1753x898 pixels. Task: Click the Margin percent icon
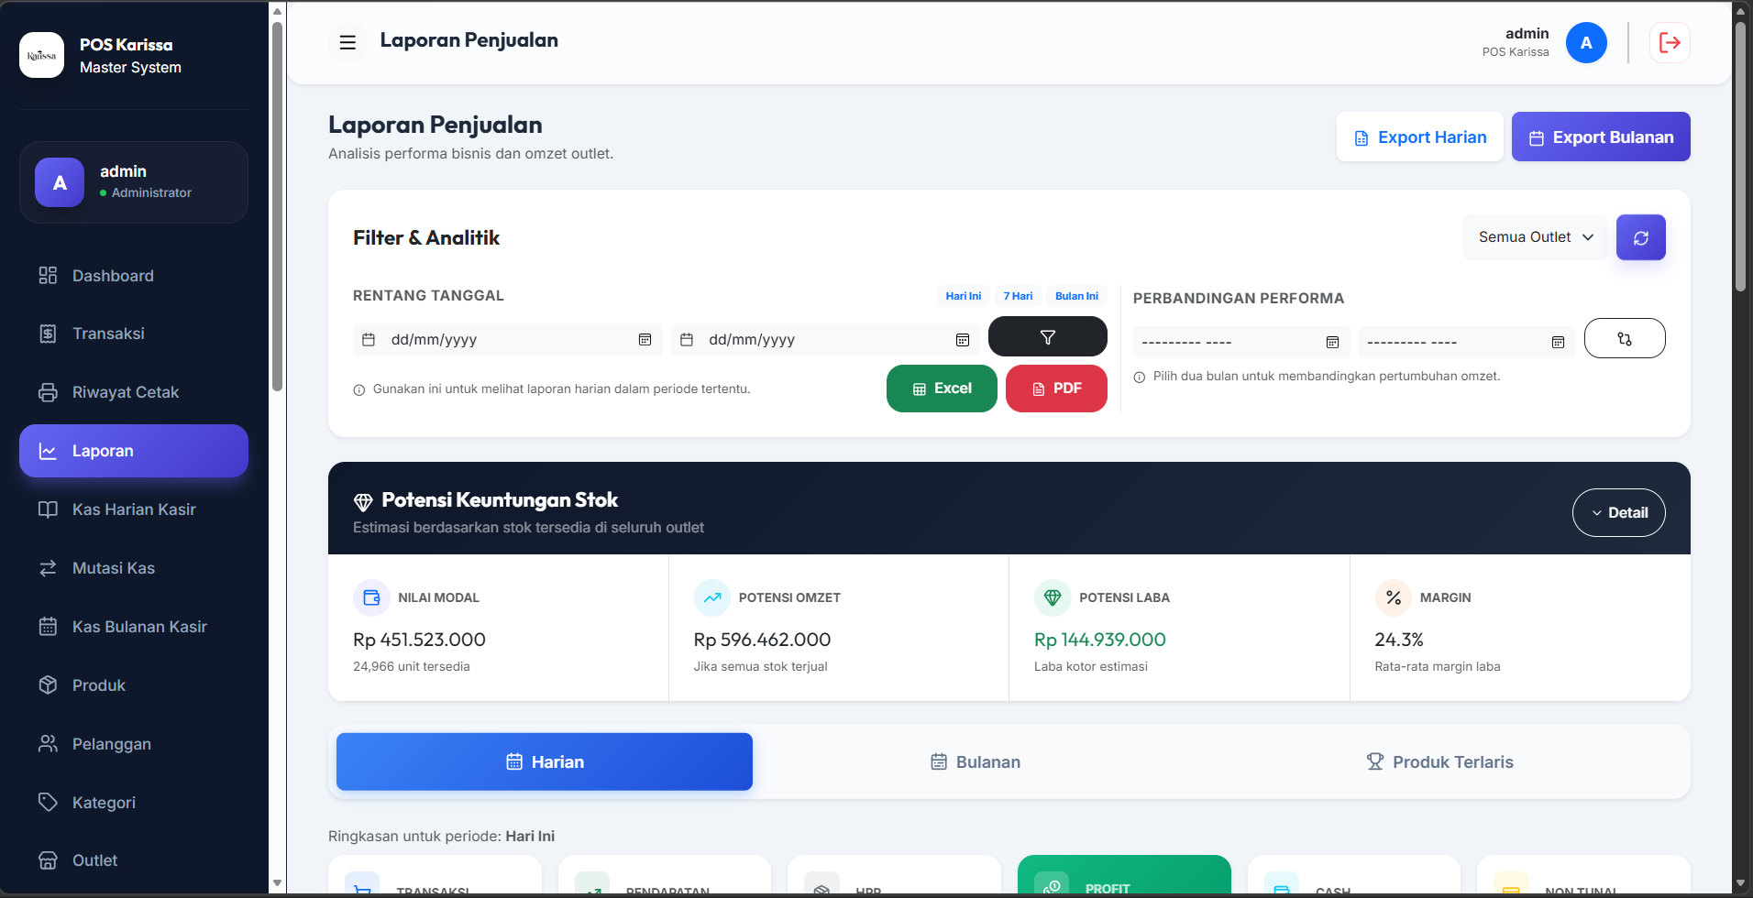[x=1393, y=597]
